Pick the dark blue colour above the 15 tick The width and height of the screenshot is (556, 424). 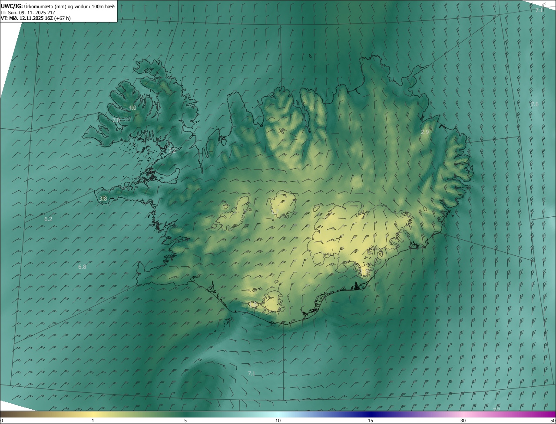pos(371,414)
